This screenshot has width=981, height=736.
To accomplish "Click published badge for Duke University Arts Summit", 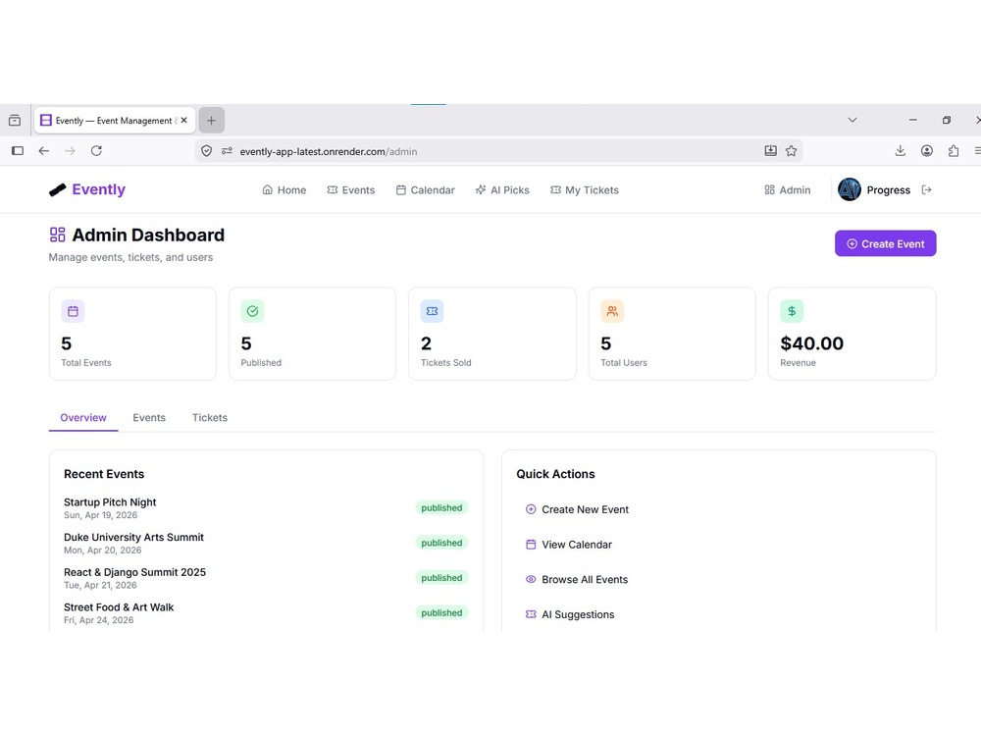I will (441, 544).
